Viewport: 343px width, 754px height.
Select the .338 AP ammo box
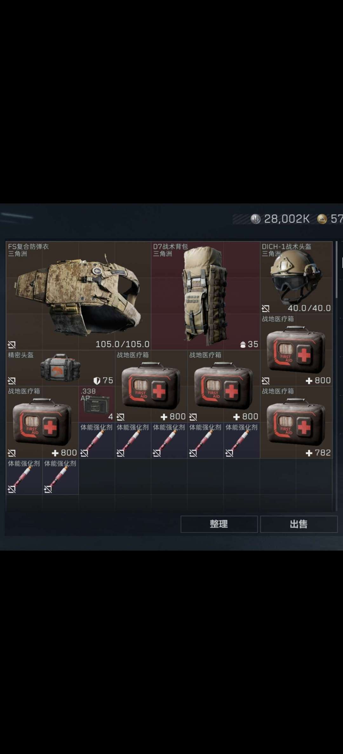tap(97, 404)
